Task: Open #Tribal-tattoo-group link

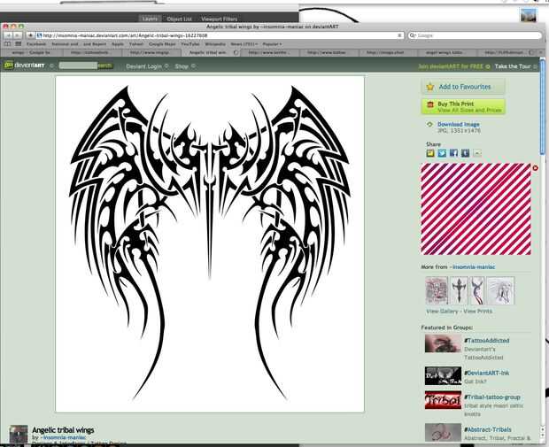Action: coord(492,397)
